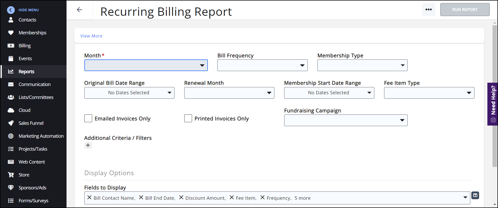Viewport: 498px width, 208px height.
Task: Remove Bill Contact Name field tag
Action: (89, 198)
